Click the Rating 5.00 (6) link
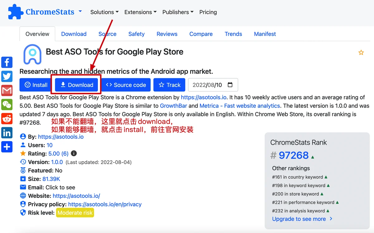The height and width of the screenshot is (233, 374). 58,153
